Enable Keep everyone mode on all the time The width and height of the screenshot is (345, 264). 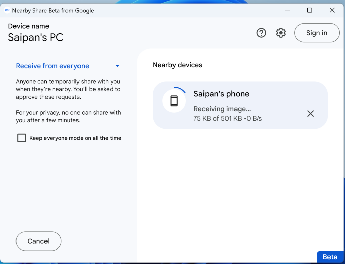(x=22, y=138)
